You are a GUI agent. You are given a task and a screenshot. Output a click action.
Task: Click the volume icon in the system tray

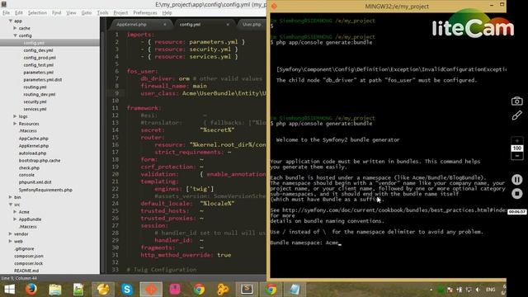(x=478, y=290)
